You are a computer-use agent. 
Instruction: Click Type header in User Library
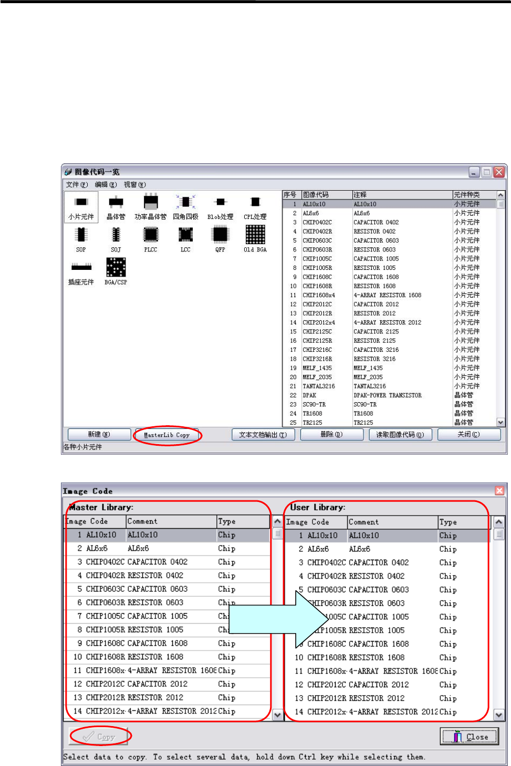click(x=464, y=522)
